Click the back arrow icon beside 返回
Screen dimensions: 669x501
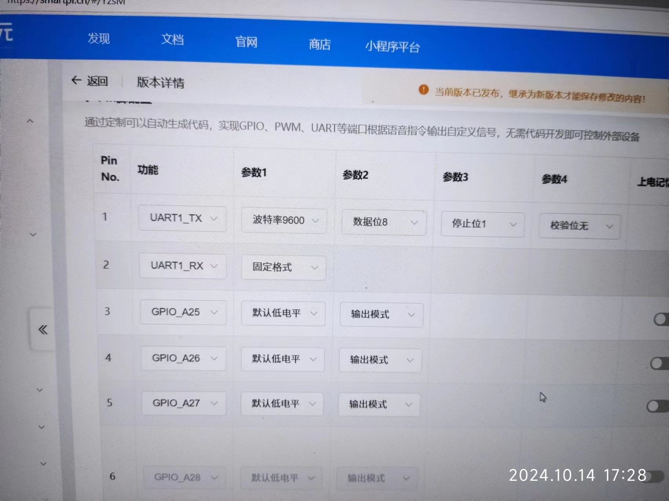pyautogui.click(x=77, y=80)
